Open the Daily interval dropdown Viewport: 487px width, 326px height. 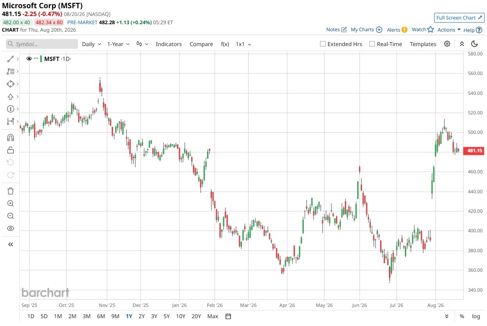[x=91, y=44]
